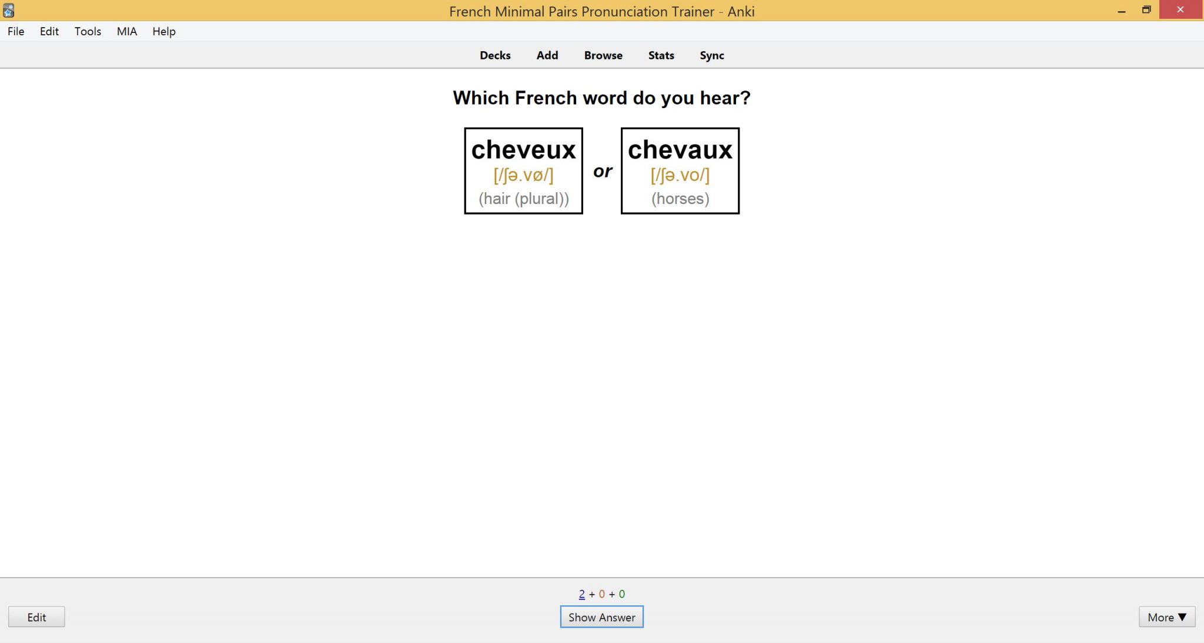View deck Stats

click(x=660, y=55)
